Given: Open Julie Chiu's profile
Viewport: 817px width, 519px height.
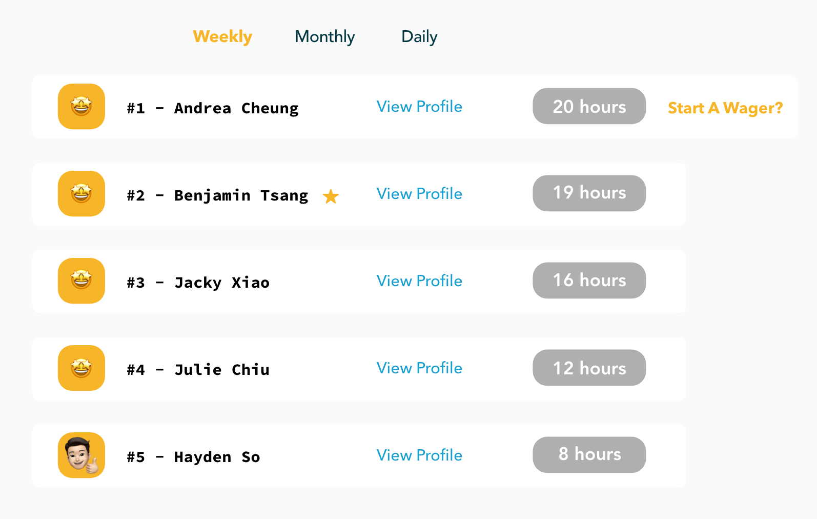Looking at the screenshot, I should click(x=419, y=368).
